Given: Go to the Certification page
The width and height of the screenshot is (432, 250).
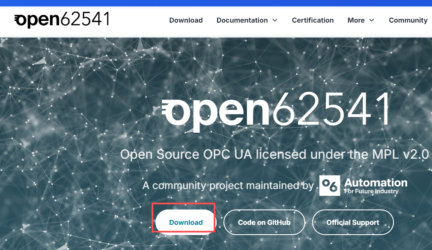Looking at the screenshot, I should (313, 20).
